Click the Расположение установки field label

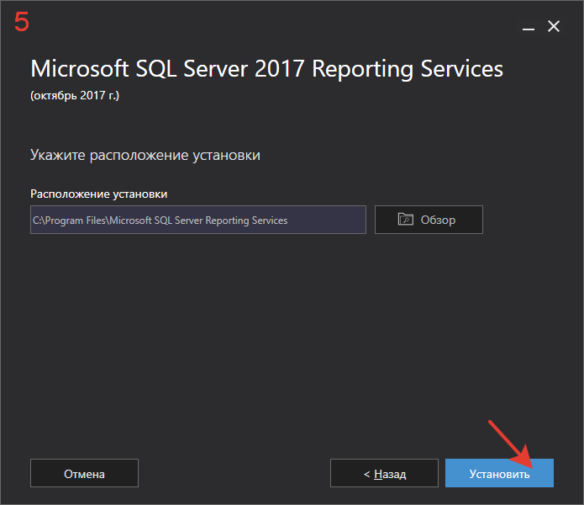click(98, 194)
